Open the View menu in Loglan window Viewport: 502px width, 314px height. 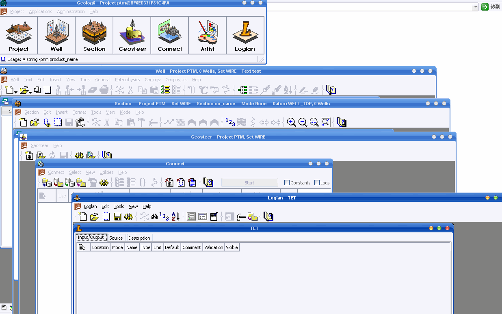click(133, 206)
